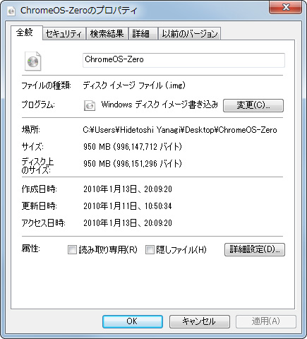The width and height of the screenshot is (307, 339).
Task: Open the 検索結果 tab
Action: (107, 34)
